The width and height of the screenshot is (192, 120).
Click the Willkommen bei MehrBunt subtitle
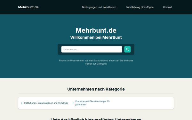click(x=96, y=37)
